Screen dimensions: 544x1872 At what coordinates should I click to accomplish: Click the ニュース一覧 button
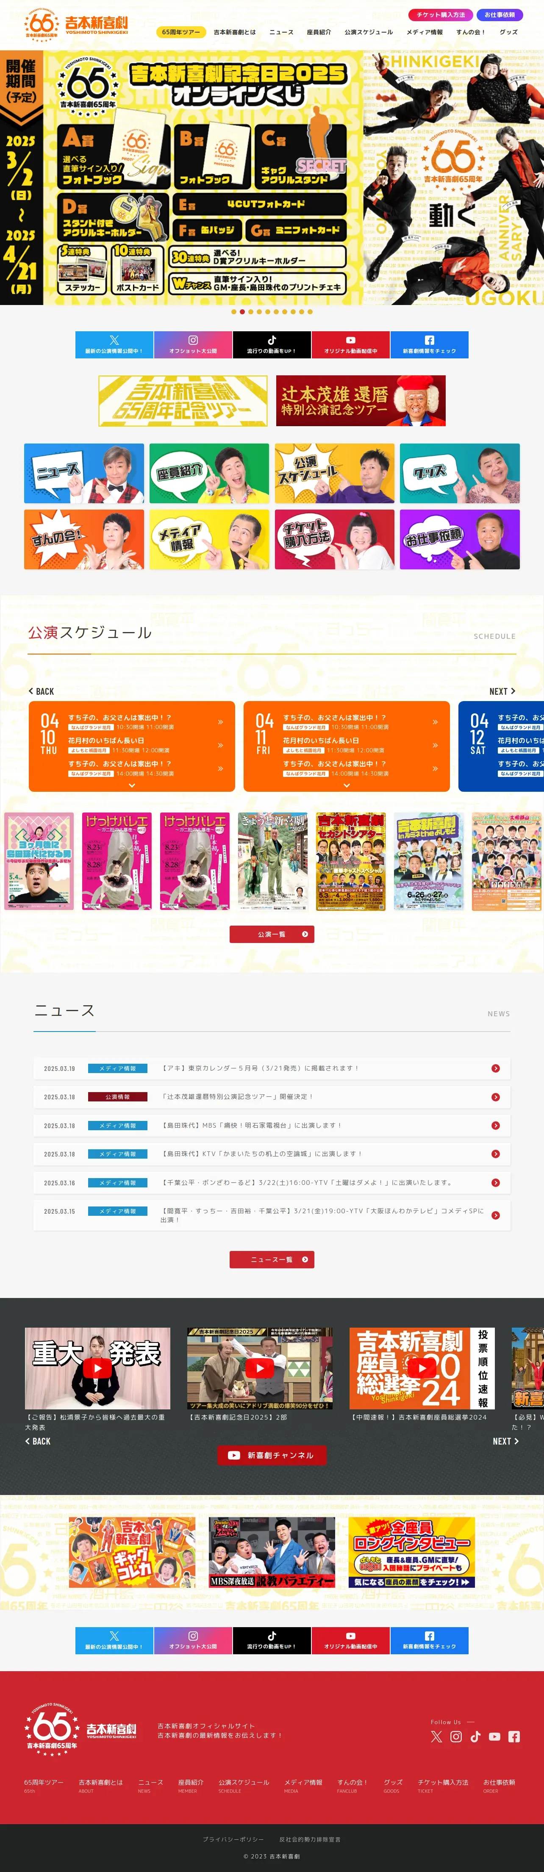(x=272, y=1259)
